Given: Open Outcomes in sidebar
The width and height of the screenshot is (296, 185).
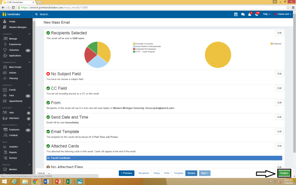Looking at the screenshot, I should pyautogui.click(x=14, y=50).
